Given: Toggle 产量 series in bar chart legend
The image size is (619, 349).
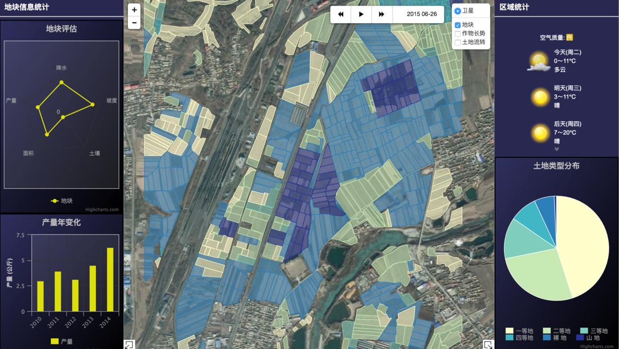Looking at the screenshot, I should pyautogui.click(x=62, y=341).
